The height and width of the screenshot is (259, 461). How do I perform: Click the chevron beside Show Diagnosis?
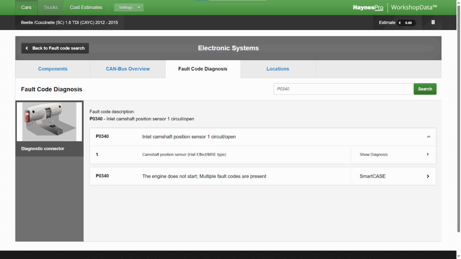[x=428, y=154]
